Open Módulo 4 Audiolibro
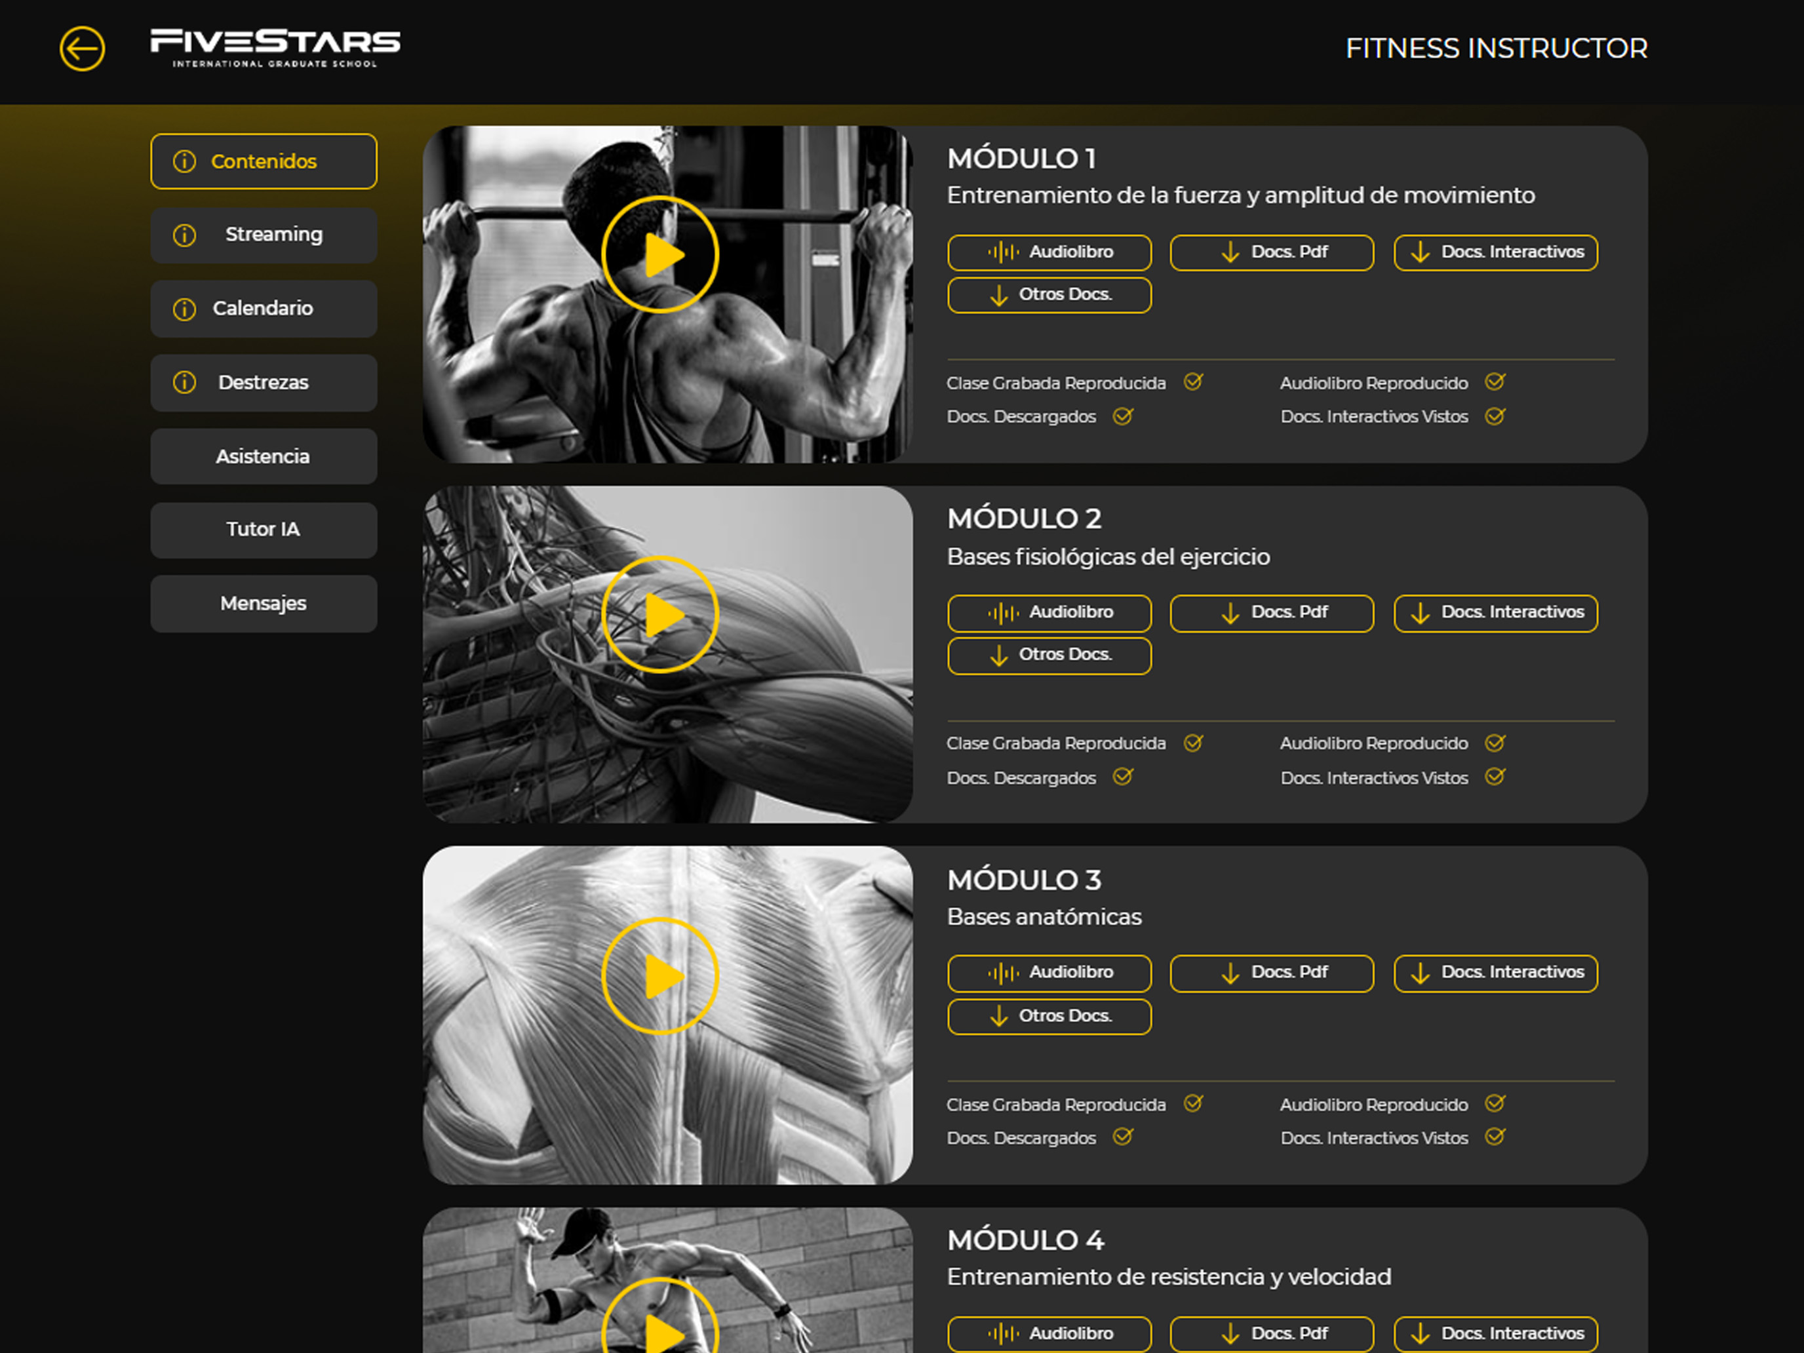The height and width of the screenshot is (1353, 1804). coord(1049,1334)
